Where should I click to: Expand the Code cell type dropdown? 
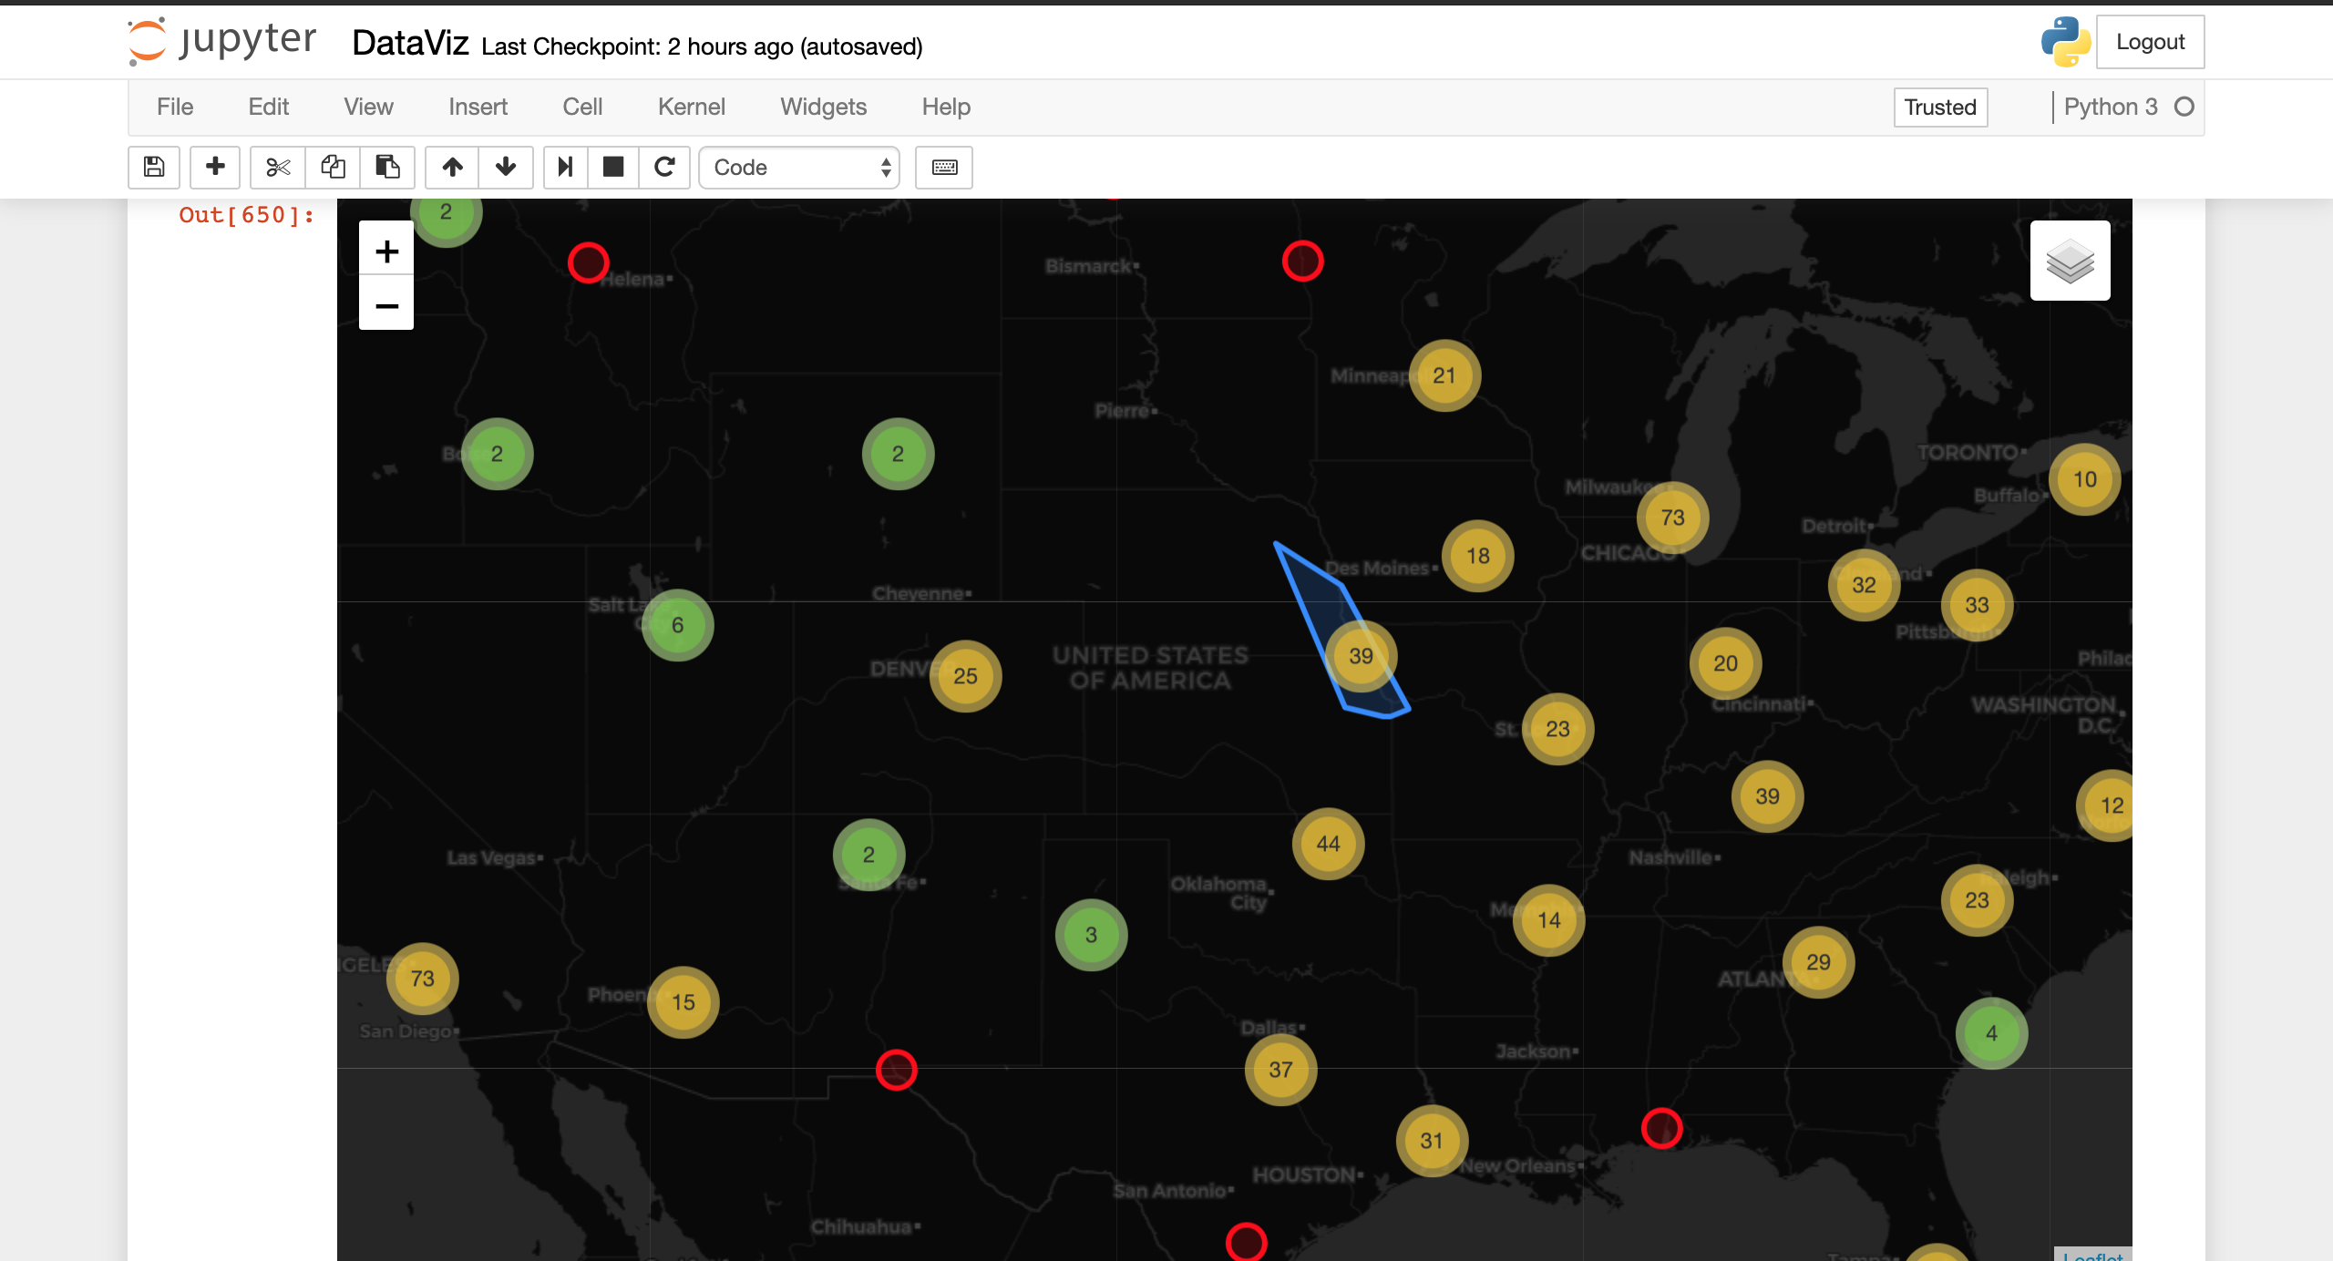point(799,167)
